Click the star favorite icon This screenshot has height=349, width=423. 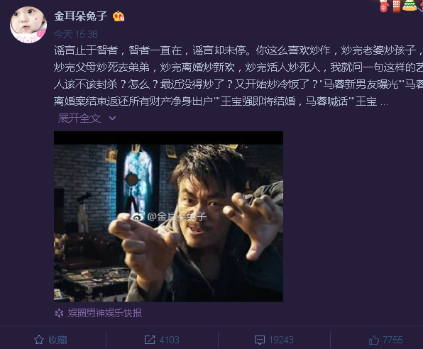click(39, 340)
